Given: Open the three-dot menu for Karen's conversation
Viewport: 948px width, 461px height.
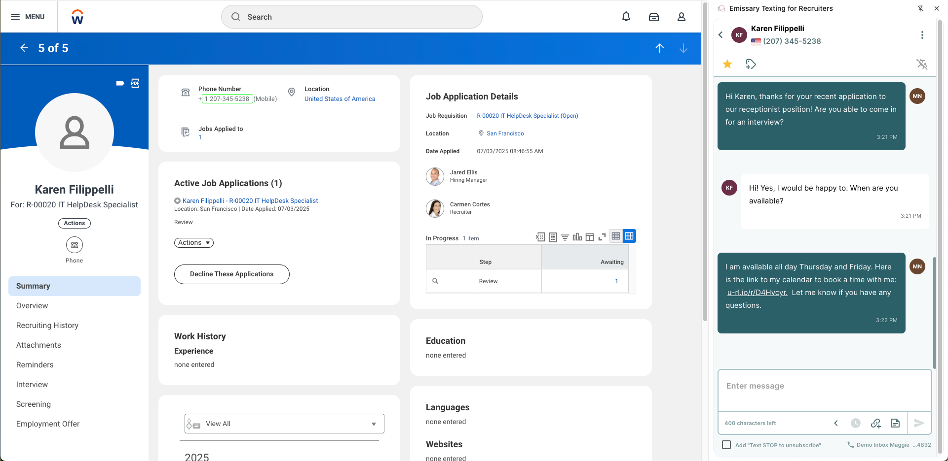Looking at the screenshot, I should coord(922,35).
